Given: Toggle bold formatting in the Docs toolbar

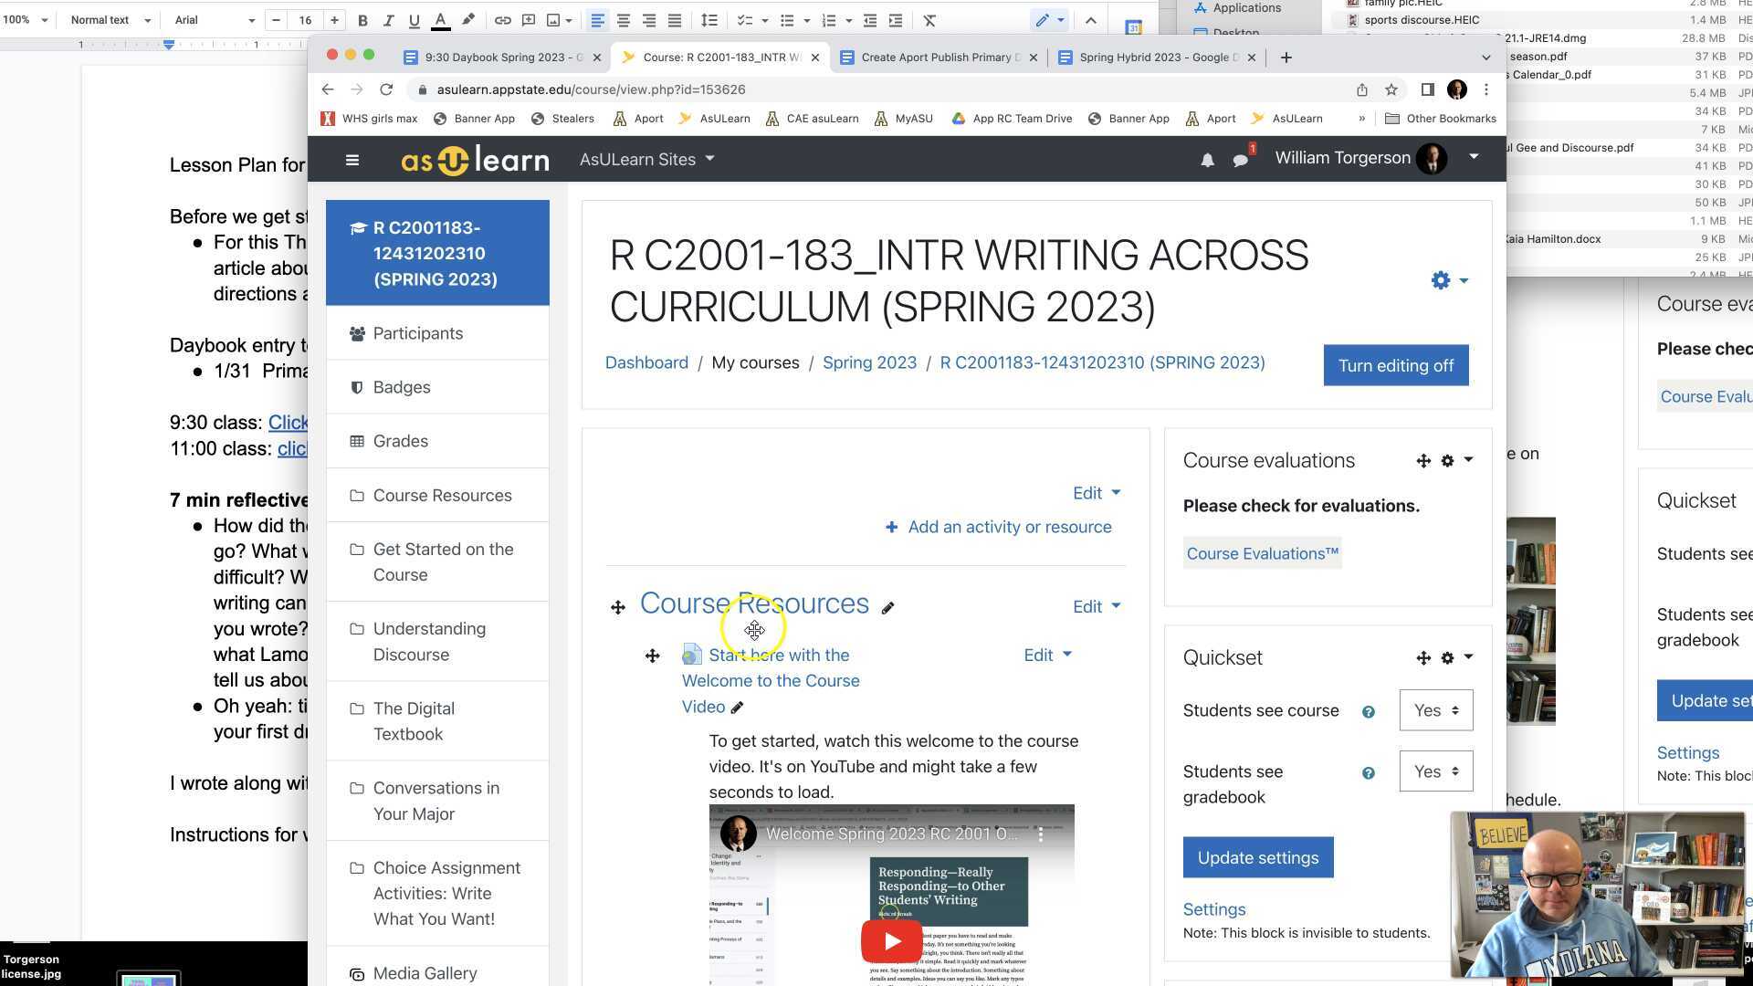Looking at the screenshot, I should pyautogui.click(x=362, y=19).
